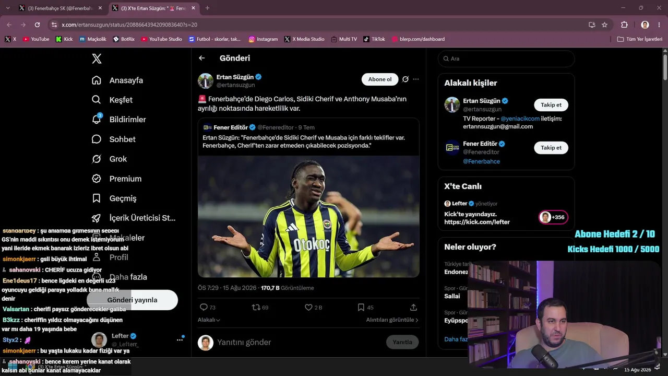Open the Kick bookmark
Screen dimensions: 668x376
pos(64,39)
